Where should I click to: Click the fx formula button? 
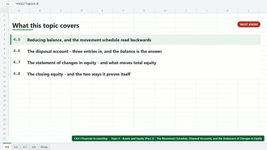click(8, 4)
